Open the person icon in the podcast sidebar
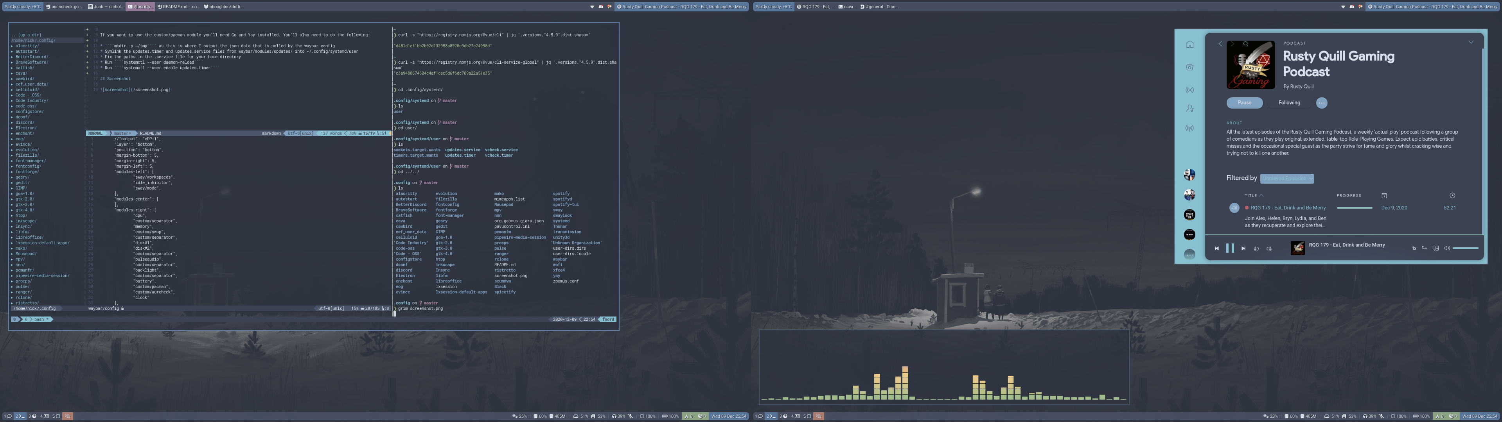1502x422 pixels. tap(1189, 108)
